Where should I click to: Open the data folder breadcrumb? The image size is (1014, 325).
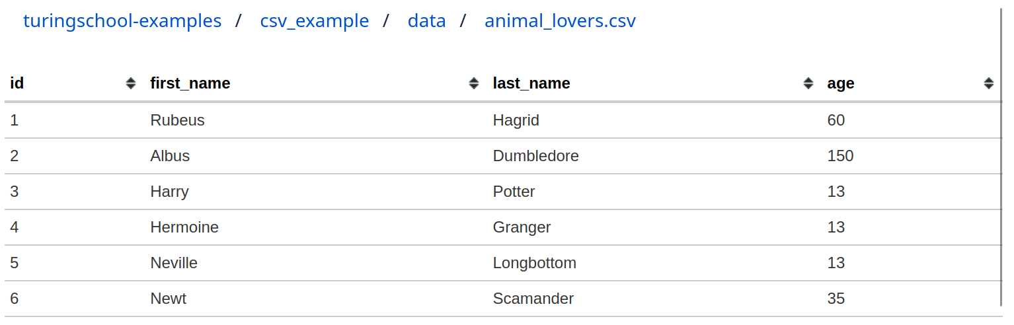pos(426,20)
